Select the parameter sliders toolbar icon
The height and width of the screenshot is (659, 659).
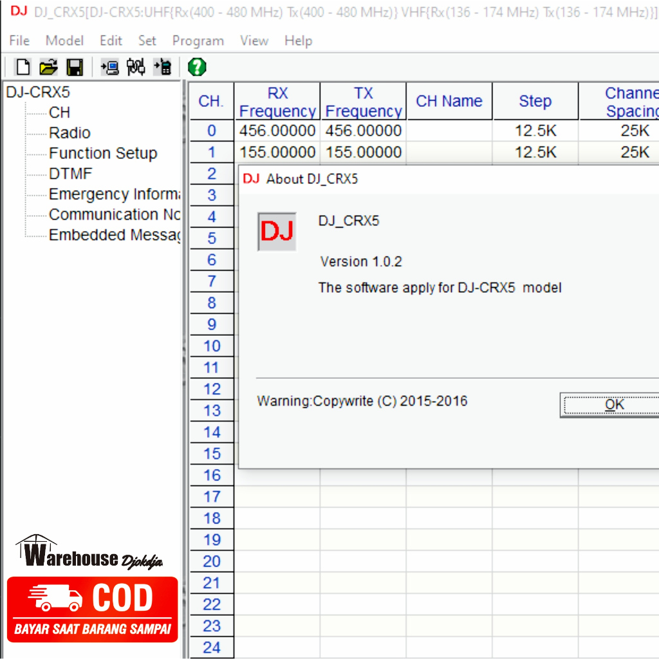pos(136,67)
